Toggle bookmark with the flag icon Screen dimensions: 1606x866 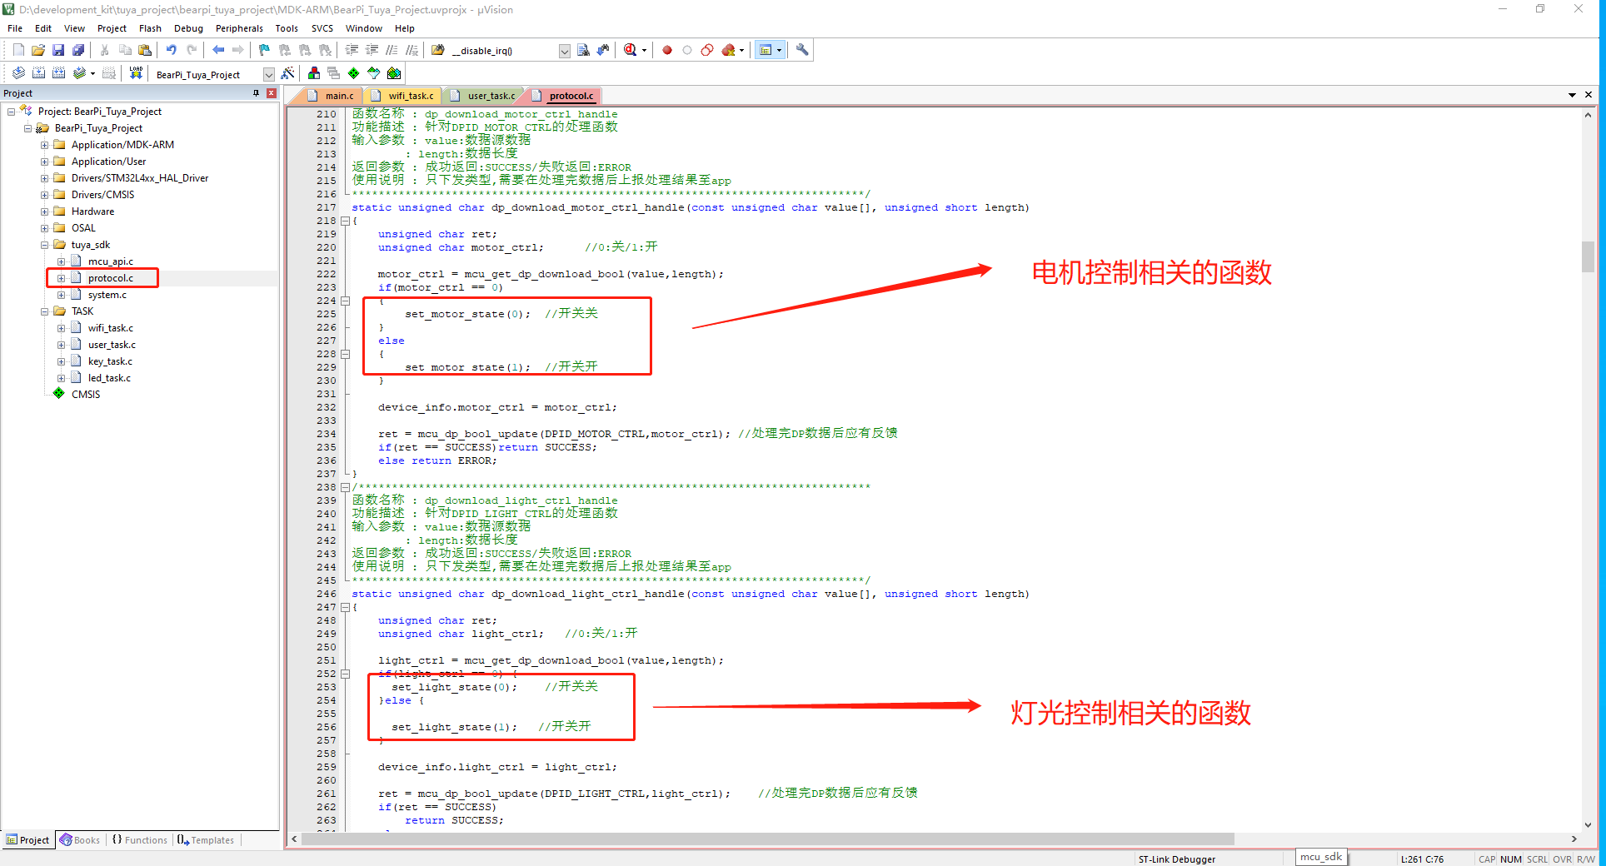264,50
